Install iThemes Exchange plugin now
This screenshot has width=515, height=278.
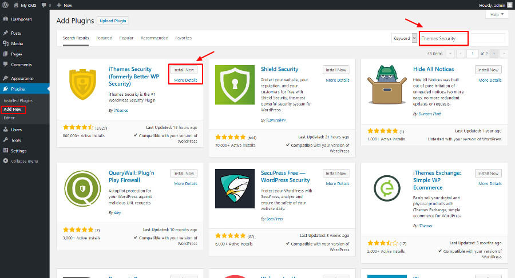pos(489,173)
